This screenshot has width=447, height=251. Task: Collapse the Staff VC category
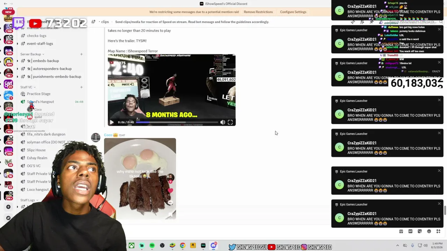pyautogui.click(x=28, y=87)
